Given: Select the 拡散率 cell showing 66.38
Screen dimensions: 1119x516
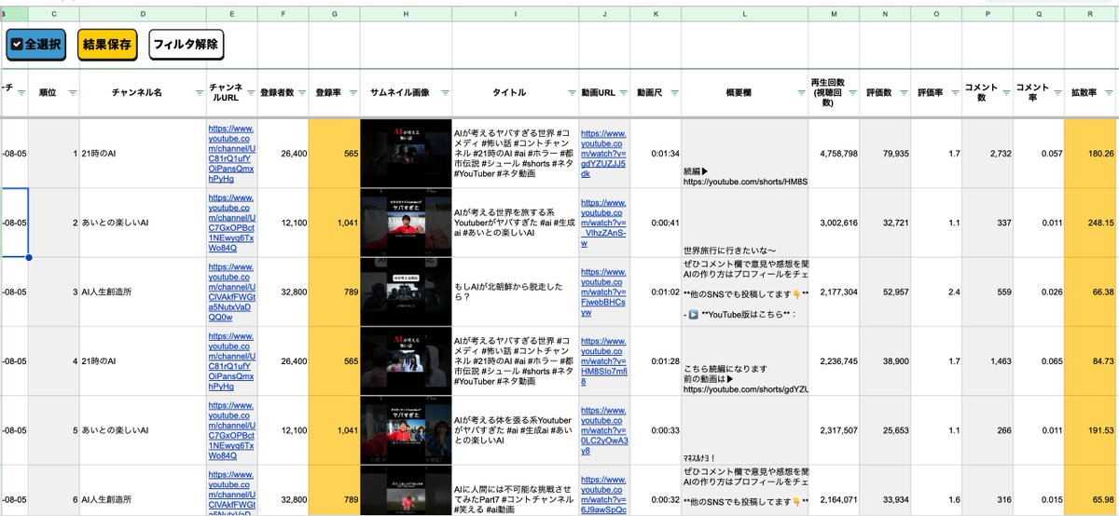Looking at the screenshot, I should click(1090, 292).
